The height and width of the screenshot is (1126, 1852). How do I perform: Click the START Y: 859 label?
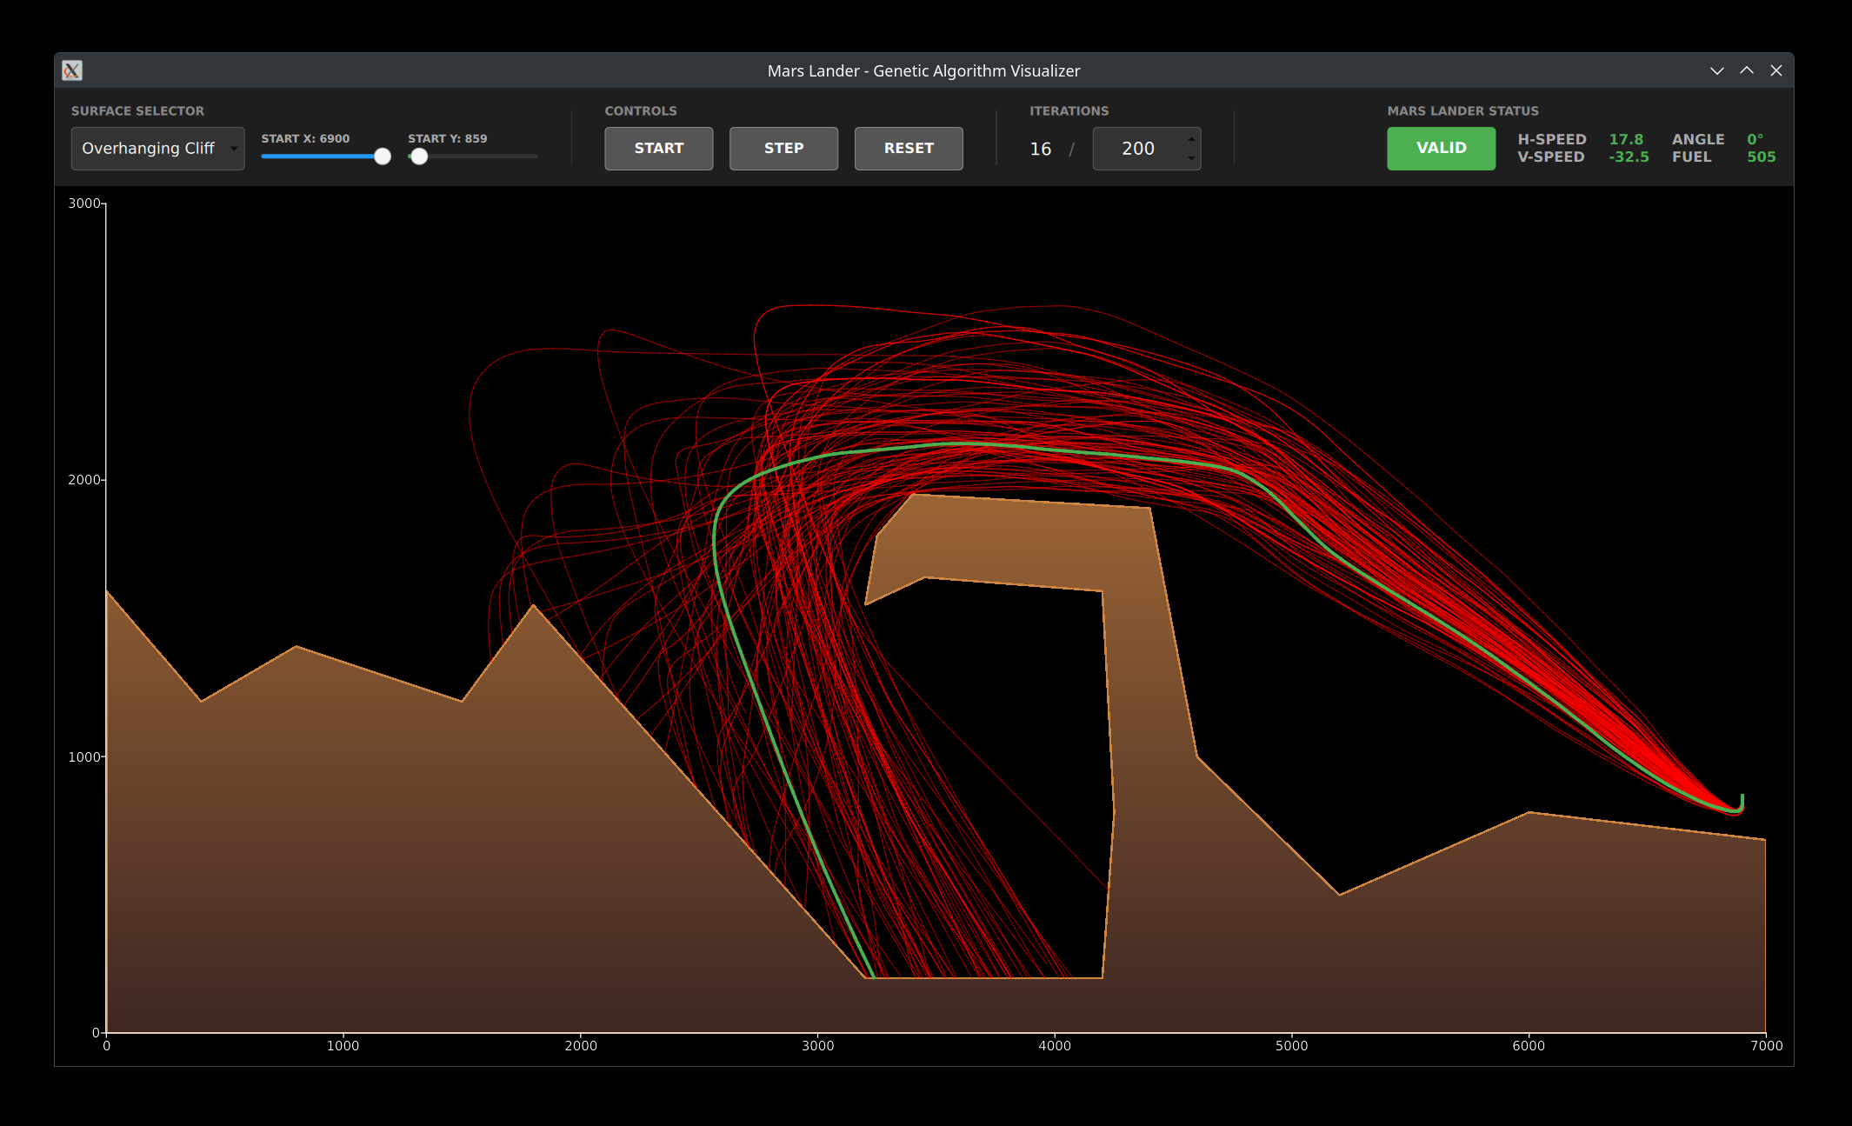pyautogui.click(x=447, y=138)
